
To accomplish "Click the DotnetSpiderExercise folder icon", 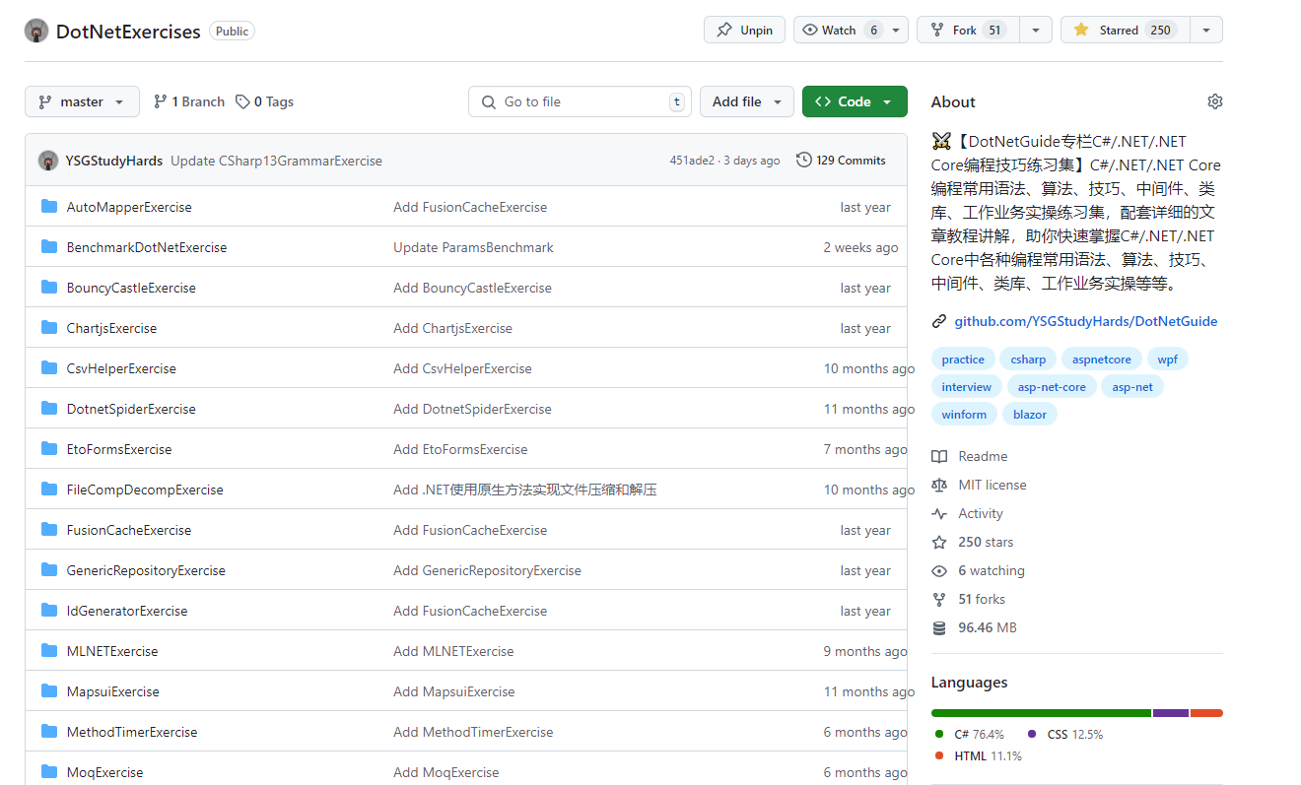I will pos(49,409).
